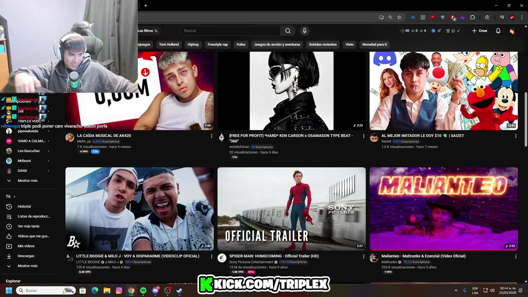Open Sony Pictures Entertainment channel link
Viewport: 528px width, 297px height.
pos(251,262)
